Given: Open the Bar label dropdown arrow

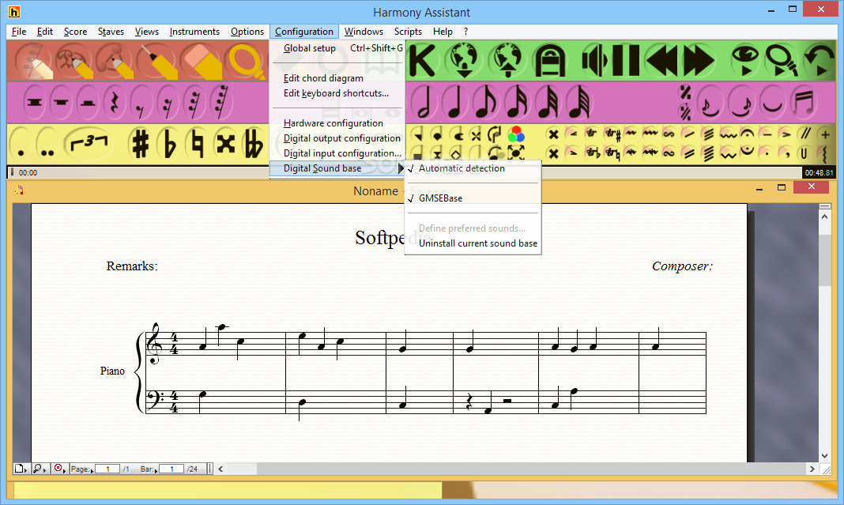Looking at the screenshot, I should click(x=156, y=471).
